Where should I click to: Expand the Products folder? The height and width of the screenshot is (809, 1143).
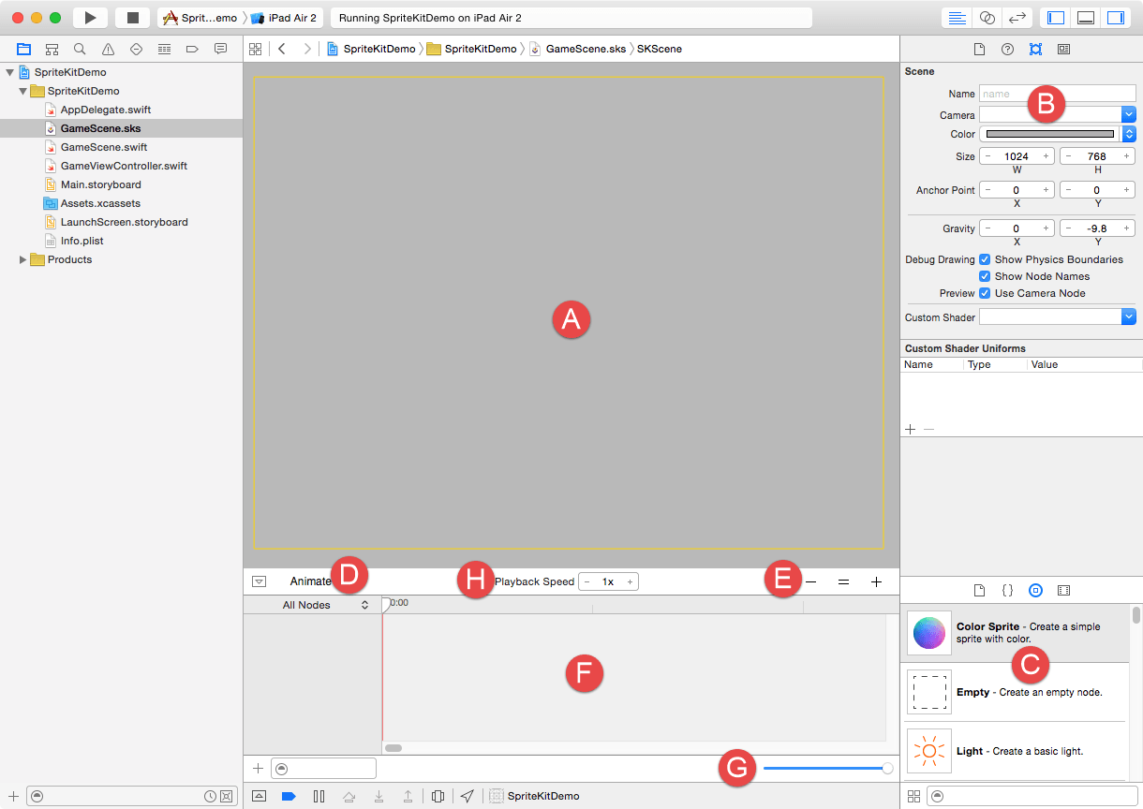23,259
